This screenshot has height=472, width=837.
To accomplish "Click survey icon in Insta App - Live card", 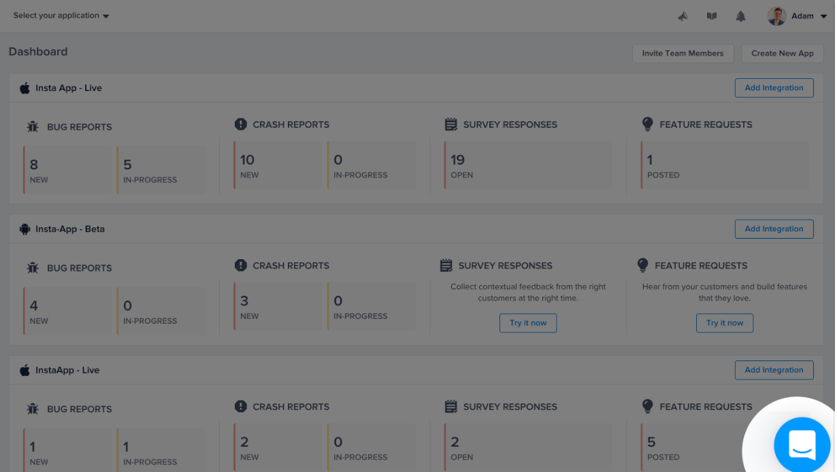I will coord(450,124).
